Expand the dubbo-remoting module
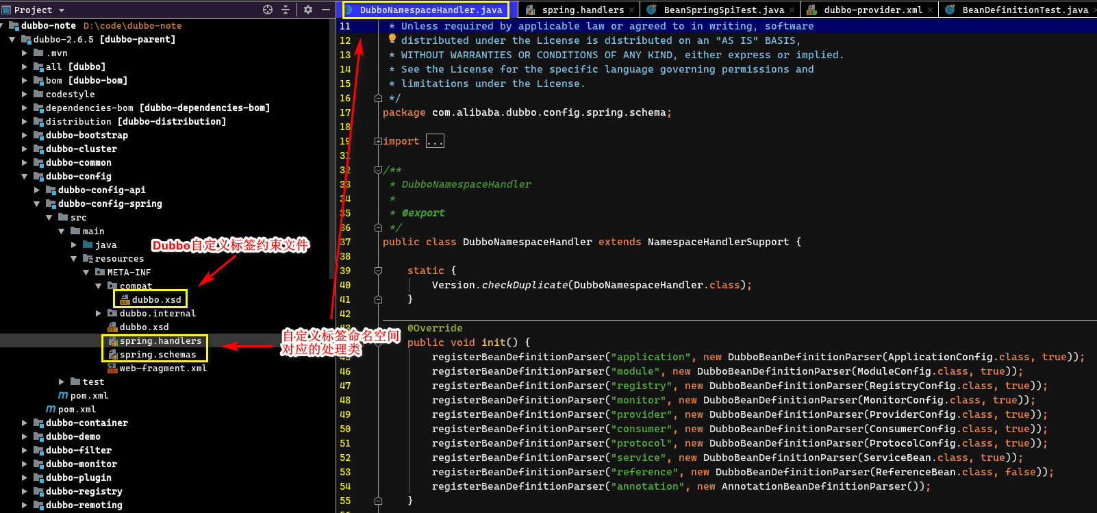 click(25, 505)
